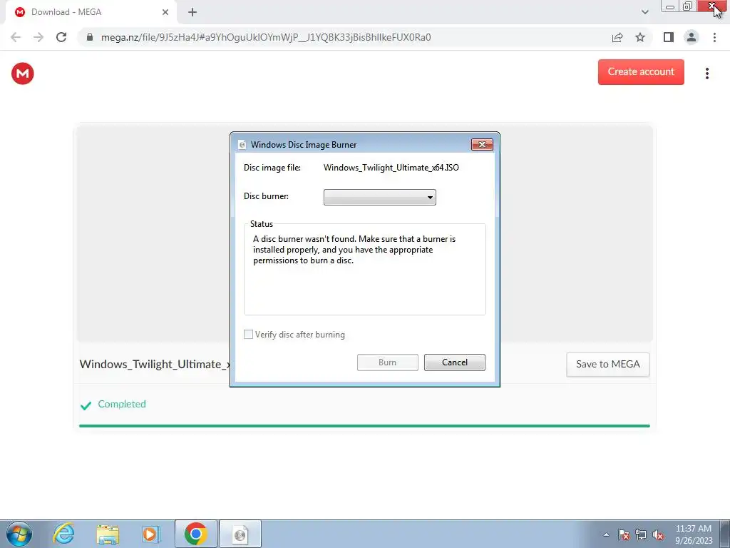Image resolution: width=730 pixels, height=548 pixels.
Task: Bookmark this page with the star icon
Action: click(640, 37)
